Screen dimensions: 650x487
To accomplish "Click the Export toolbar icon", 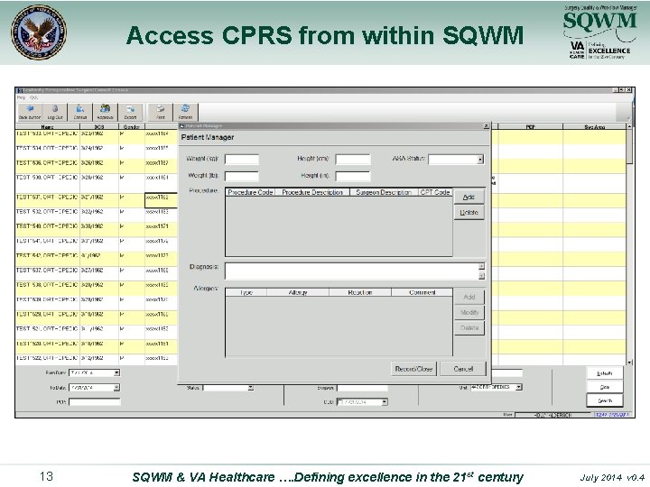I will [131, 112].
